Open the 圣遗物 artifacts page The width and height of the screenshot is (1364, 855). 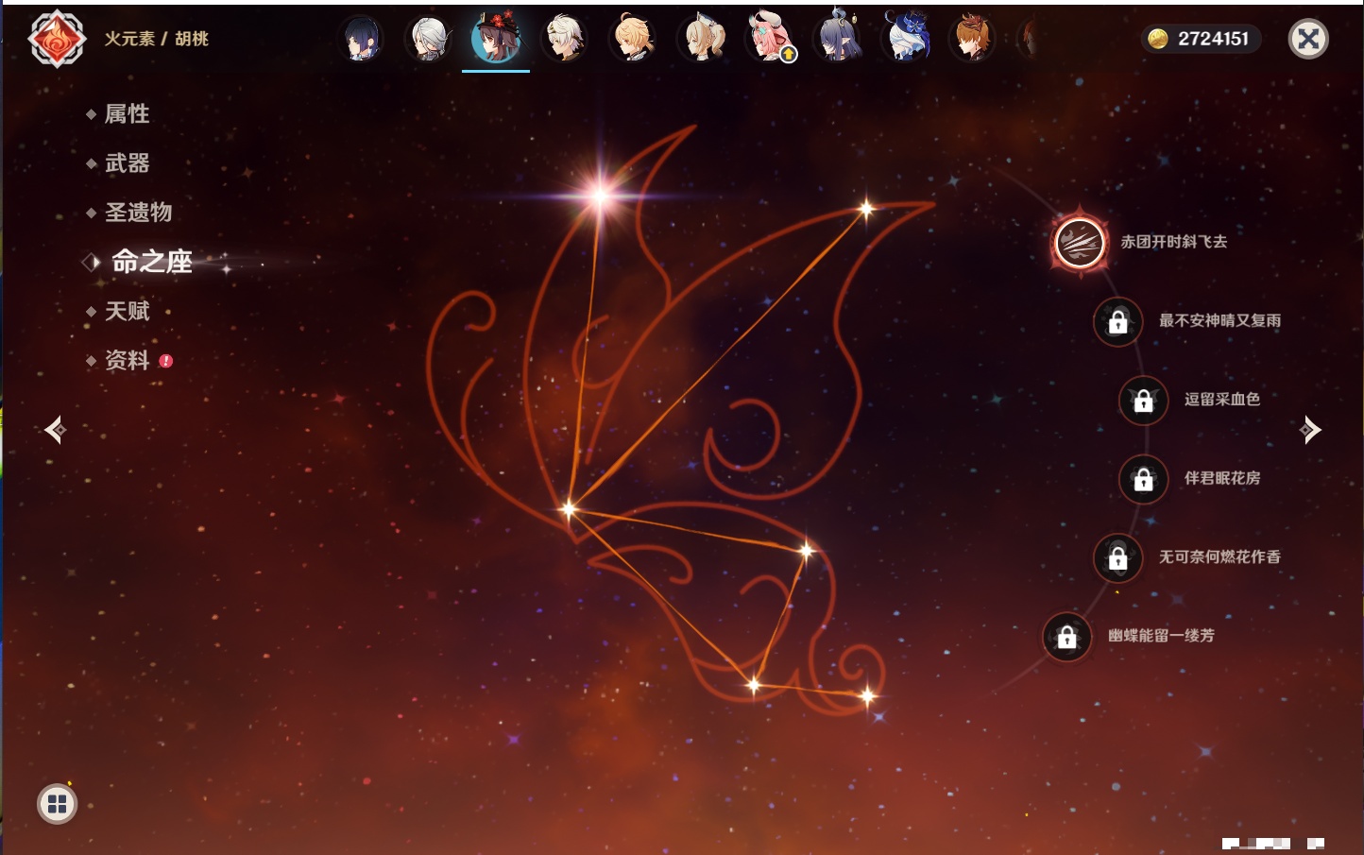[x=138, y=213]
